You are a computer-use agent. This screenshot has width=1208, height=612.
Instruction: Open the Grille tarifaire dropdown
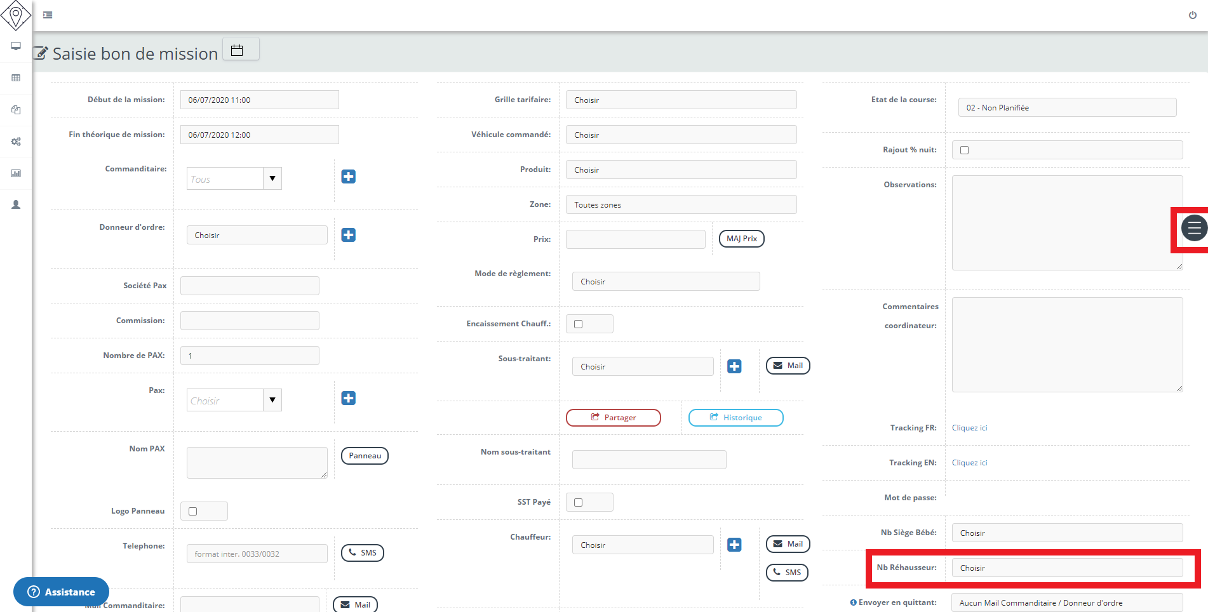681,100
